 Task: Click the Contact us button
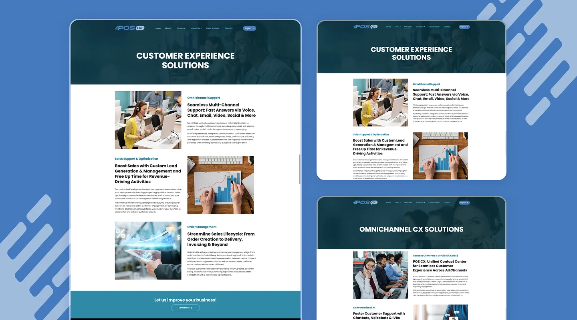tap(185, 308)
